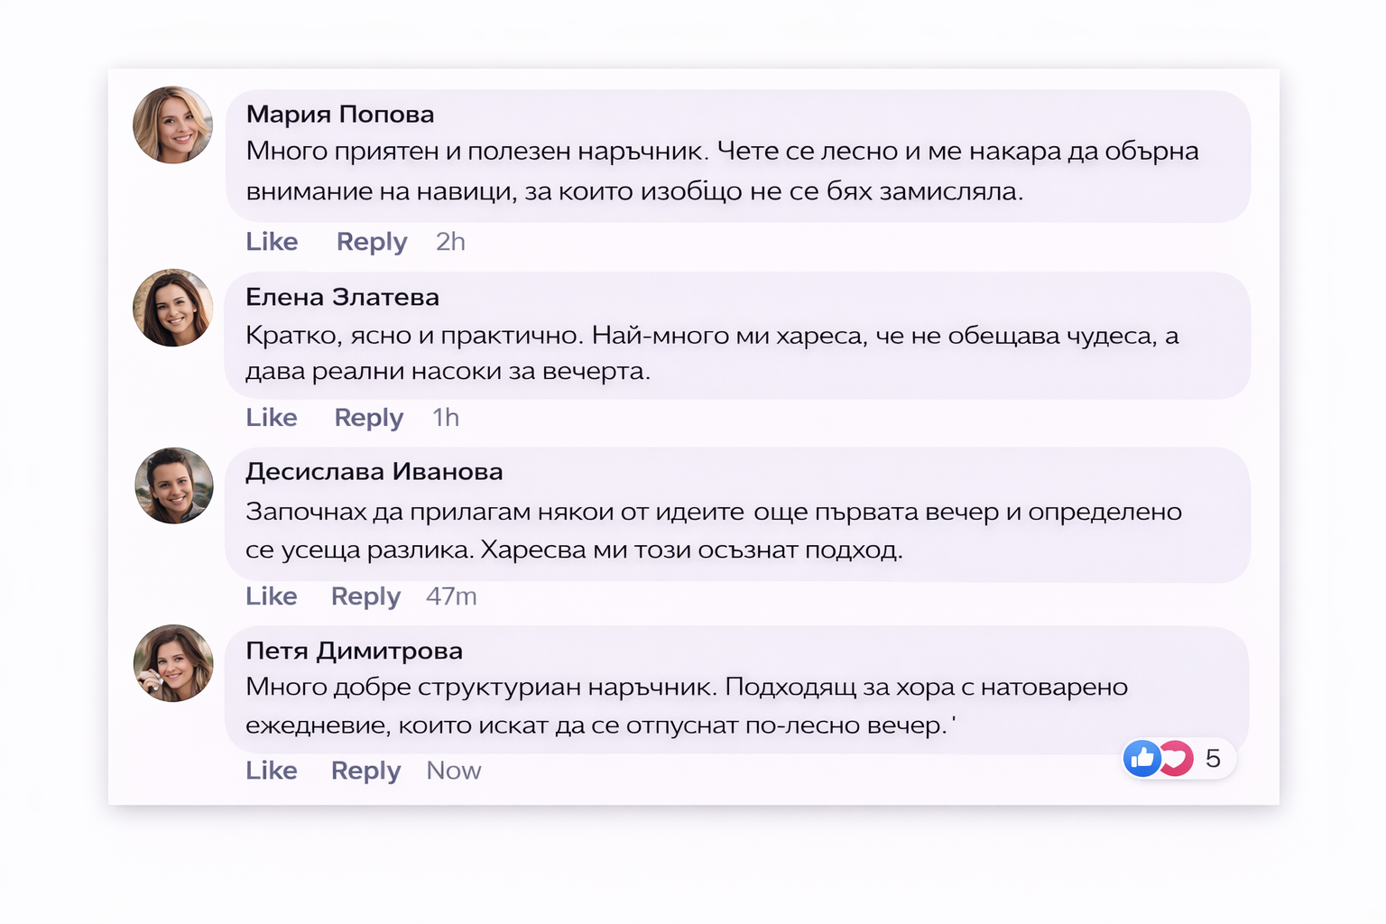This screenshot has height=924, width=1386.
Task: Reply to Елена Златева's comment
Action: [x=367, y=418]
